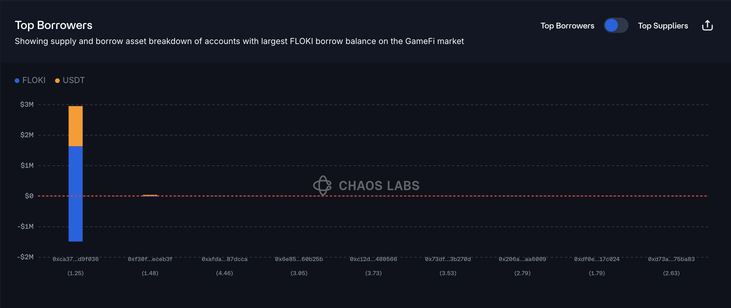
Task: Select address label 0xca37...d9f036
Action: 76,259
